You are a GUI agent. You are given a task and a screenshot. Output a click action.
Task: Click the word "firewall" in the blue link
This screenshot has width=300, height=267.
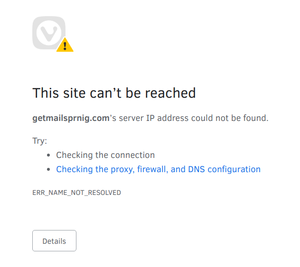(x=152, y=169)
